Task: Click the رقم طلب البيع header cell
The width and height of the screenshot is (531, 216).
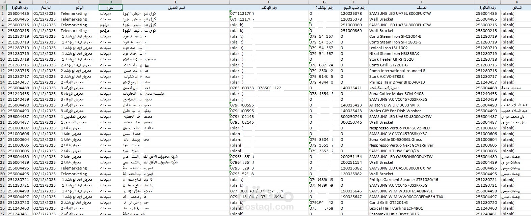Action: pyautogui.click(x=354, y=7)
